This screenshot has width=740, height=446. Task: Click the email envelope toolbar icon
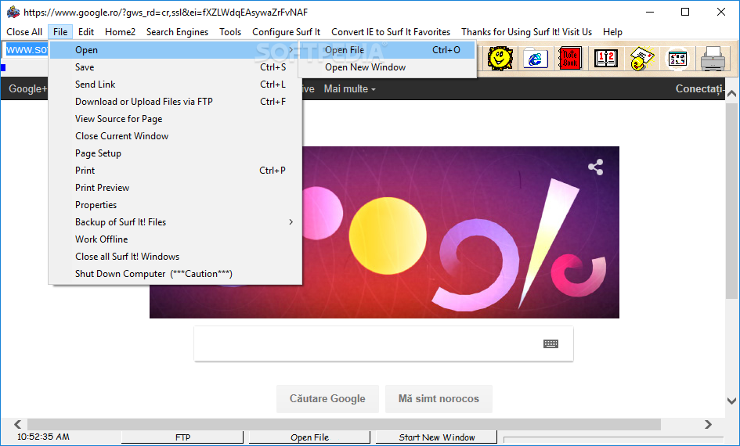click(642, 59)
